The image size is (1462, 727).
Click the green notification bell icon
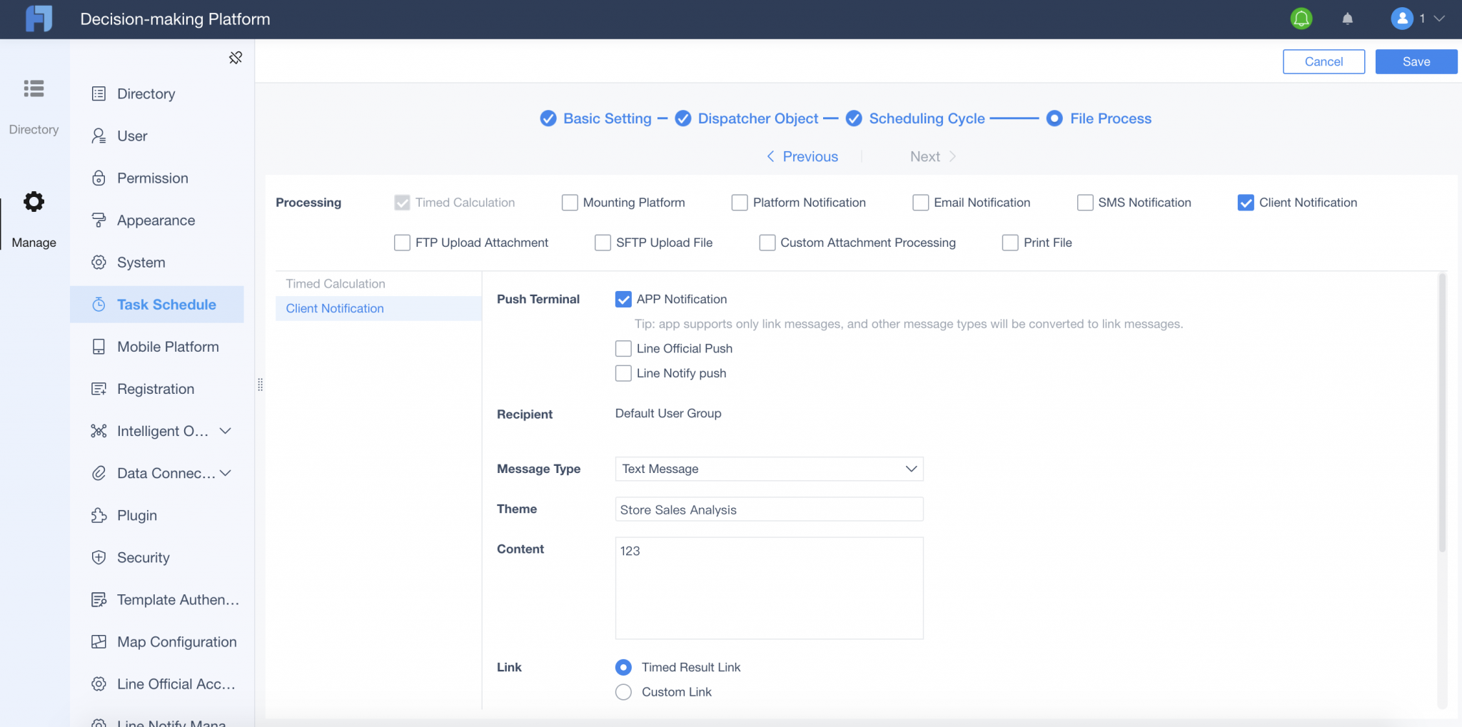(x=1301, y=19)
